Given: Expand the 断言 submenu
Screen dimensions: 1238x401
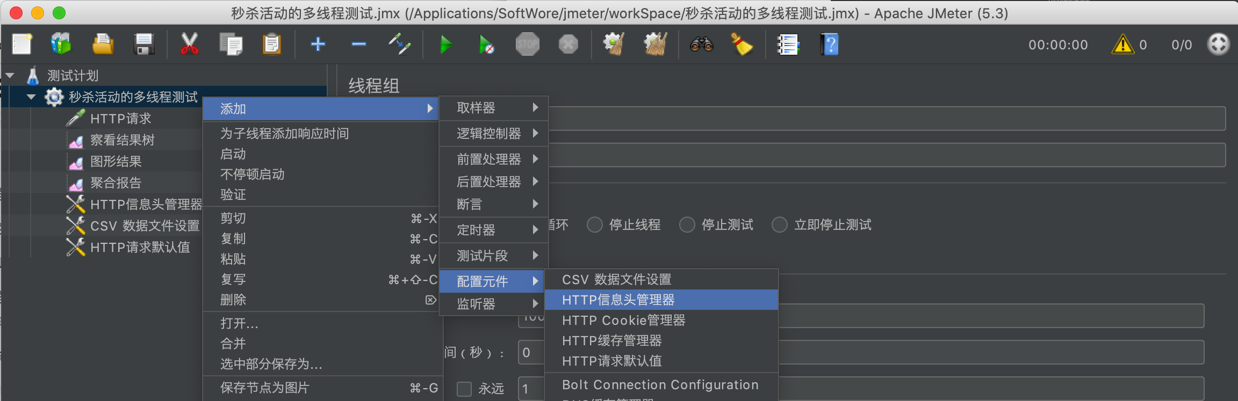Looking at the screenshot, I should pos(494,204).
